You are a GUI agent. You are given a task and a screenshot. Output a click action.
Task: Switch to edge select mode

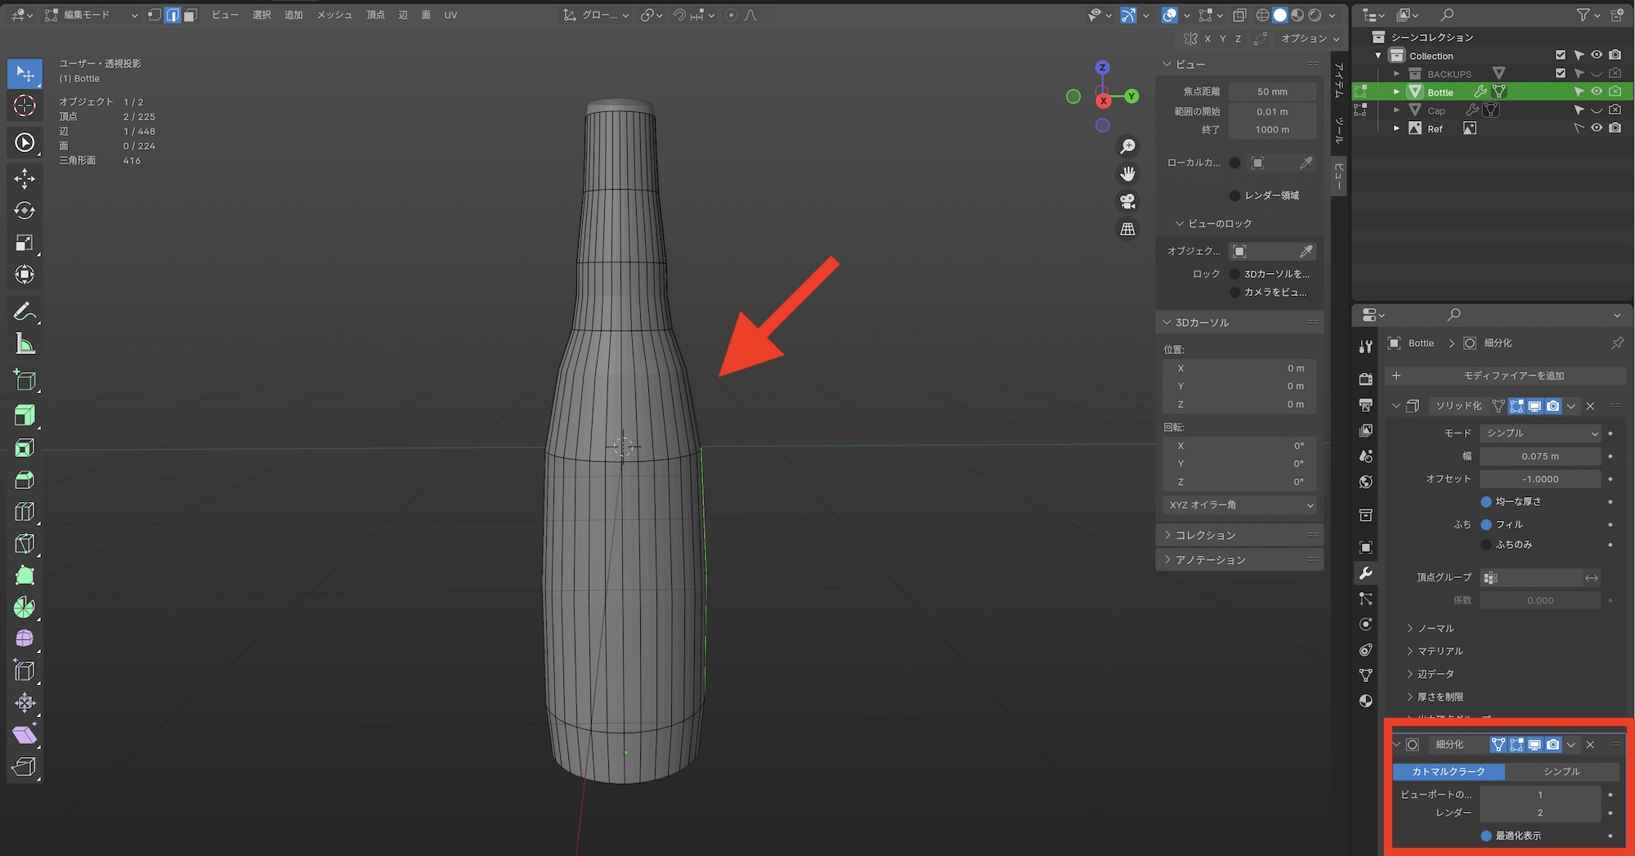click(x=172, y=16)
